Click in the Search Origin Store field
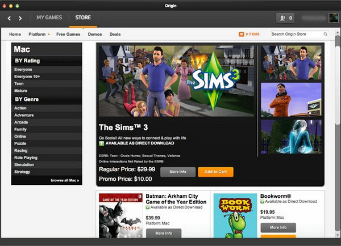This screenshot has height=246, width=341. tap(297, 34)
